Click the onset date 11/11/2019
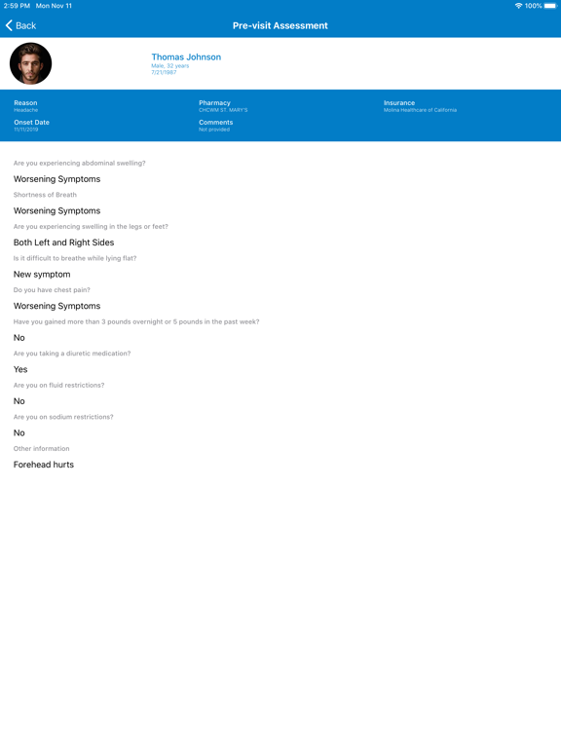The width and height of the screenshot is (561, 748). 25,130
